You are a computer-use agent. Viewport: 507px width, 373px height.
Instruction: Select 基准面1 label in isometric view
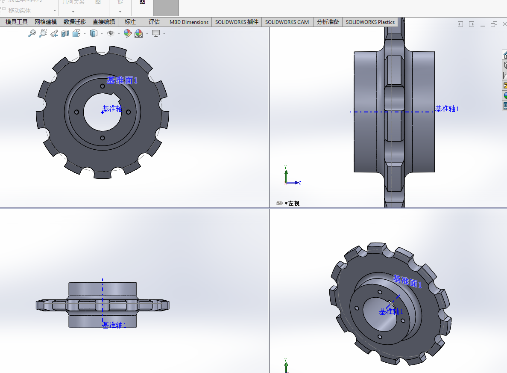pyautogui.click(x=407, y=281)
